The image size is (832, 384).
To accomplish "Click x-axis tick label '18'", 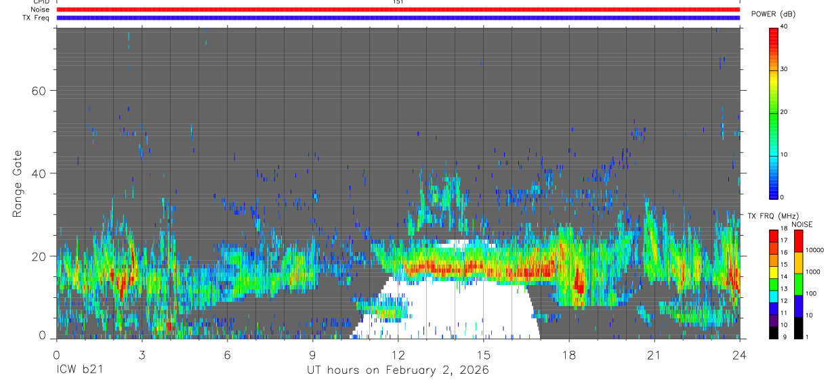I will 569,354.
